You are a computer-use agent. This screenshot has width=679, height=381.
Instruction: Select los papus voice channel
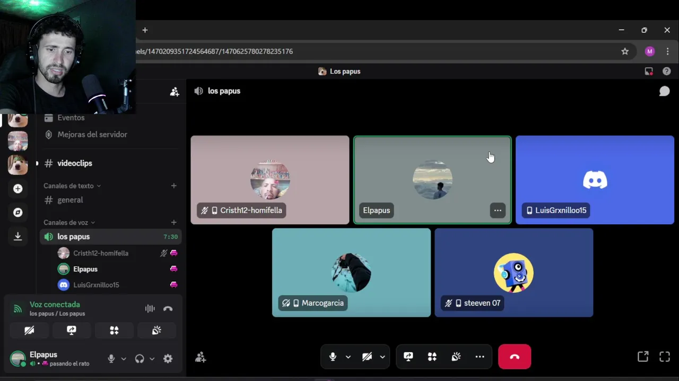tap(110, 237)
